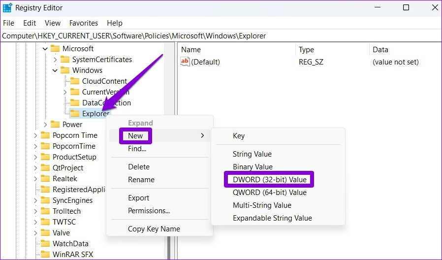Click the QtProject folder icon
Image resolution: width=442 pixels, height=260 pixels.
click(x=45, y=168)
